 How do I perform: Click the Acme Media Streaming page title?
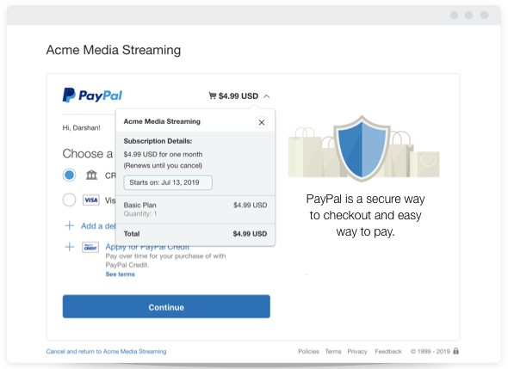[114, 50]
